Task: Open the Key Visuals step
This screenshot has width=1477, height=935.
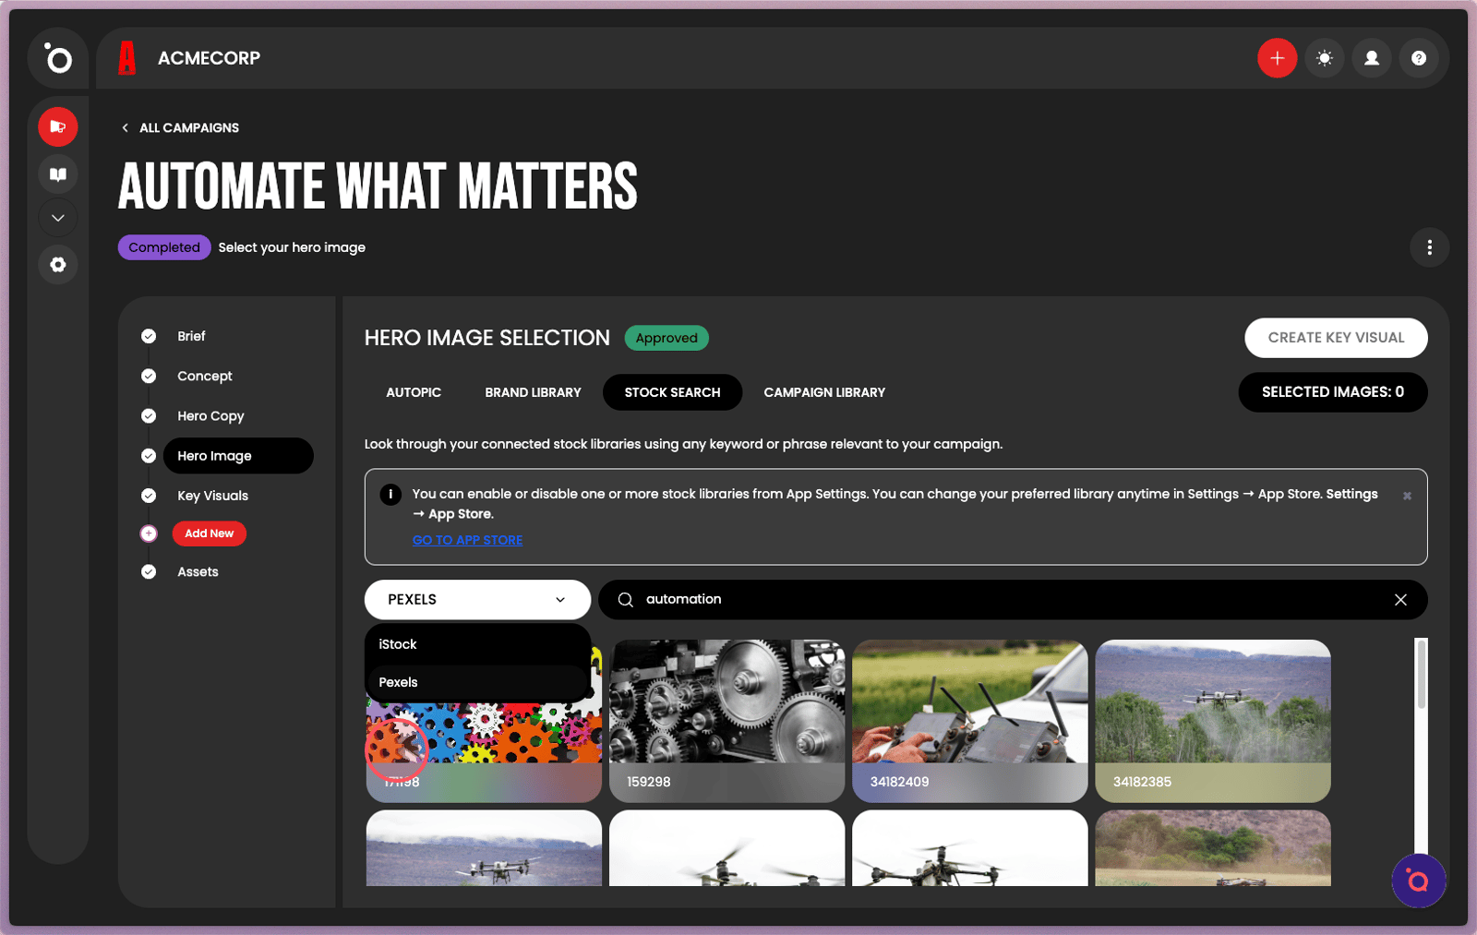Action: [x=212, y=496]
